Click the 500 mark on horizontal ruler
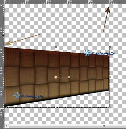 111,1
